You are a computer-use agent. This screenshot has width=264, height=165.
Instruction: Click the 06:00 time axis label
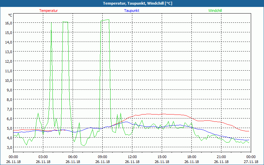[x=73, y=157]
